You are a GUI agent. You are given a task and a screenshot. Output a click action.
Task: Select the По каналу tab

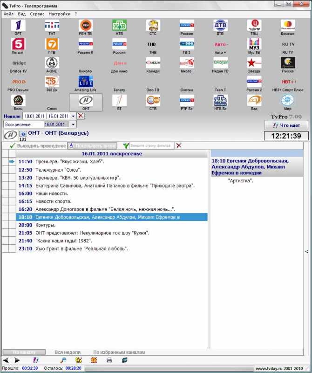24,352
